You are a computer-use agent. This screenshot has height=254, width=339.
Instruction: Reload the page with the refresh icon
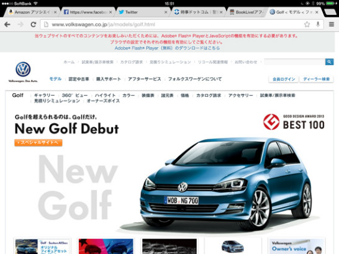[34, 24]
